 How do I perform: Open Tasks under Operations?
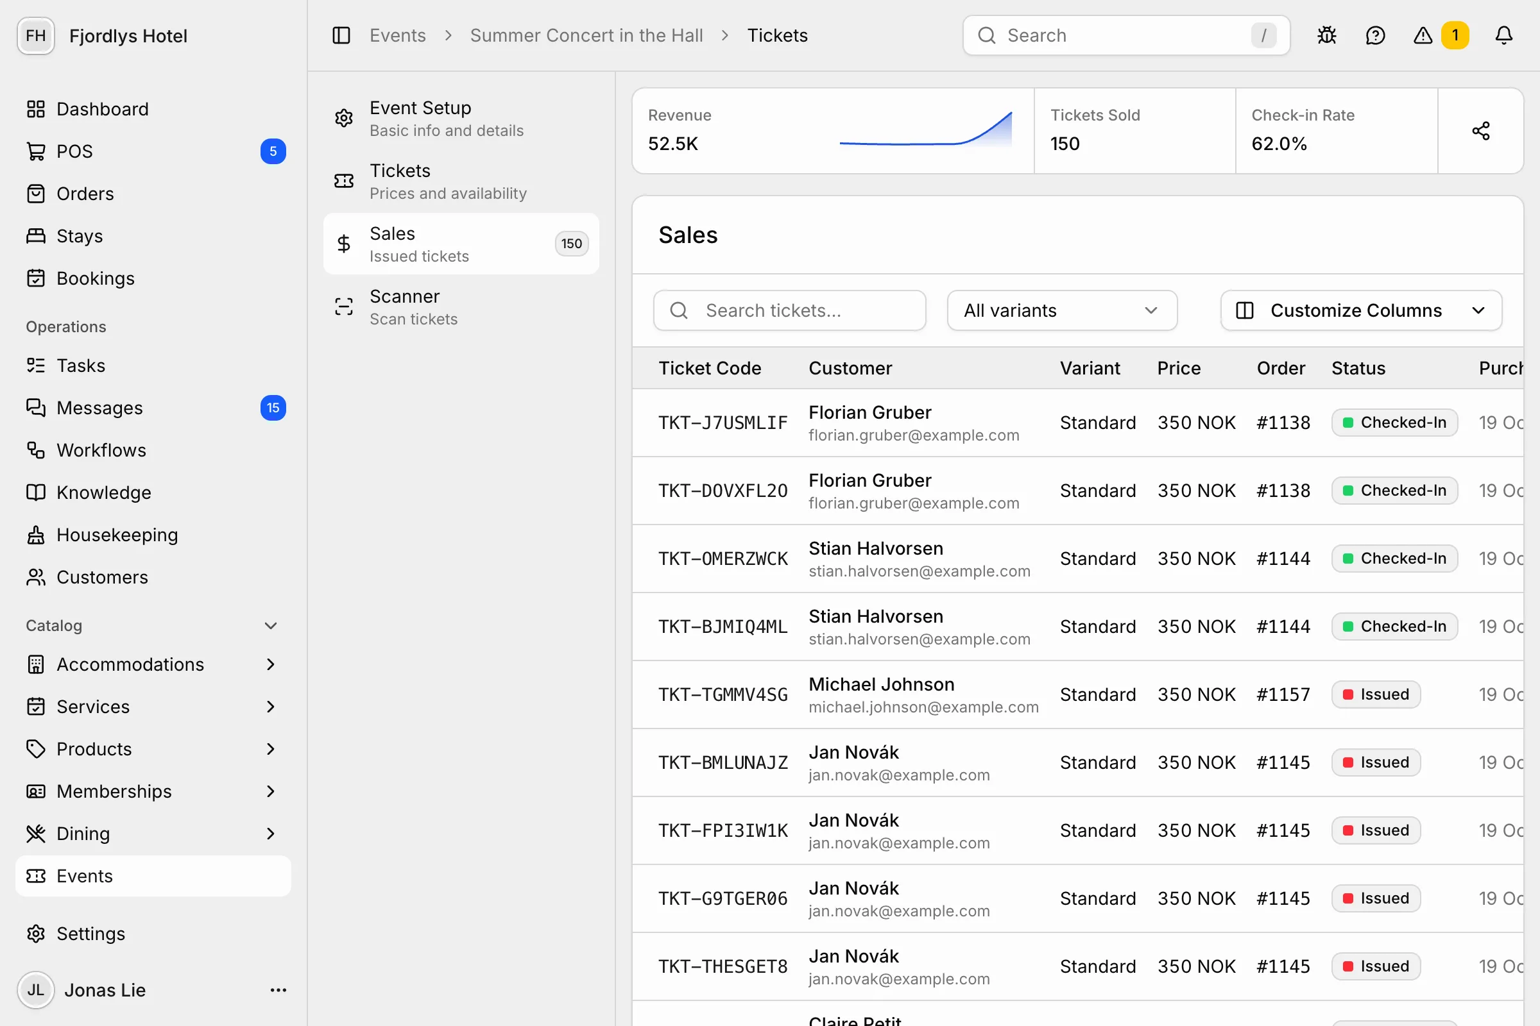click(x=153, y=365)
